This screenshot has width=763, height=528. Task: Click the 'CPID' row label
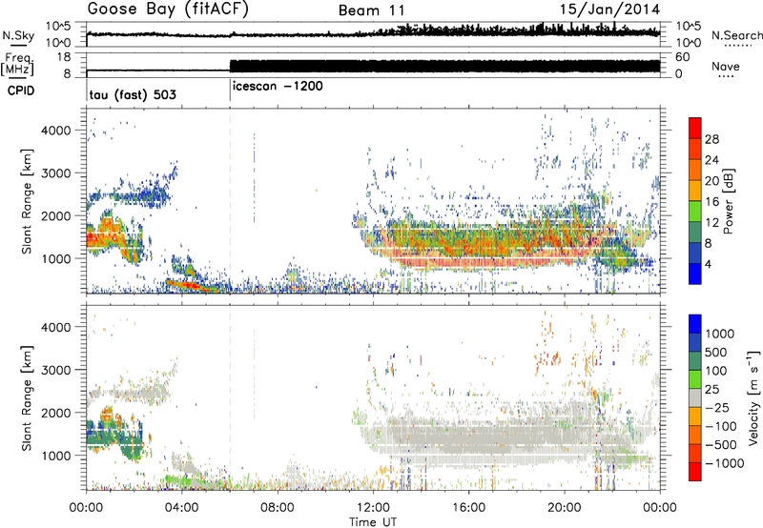(x=21, y=91)
